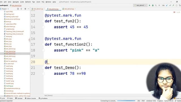Show Git history clock icon
Screen dimensions: 181x102
point(176,5)
